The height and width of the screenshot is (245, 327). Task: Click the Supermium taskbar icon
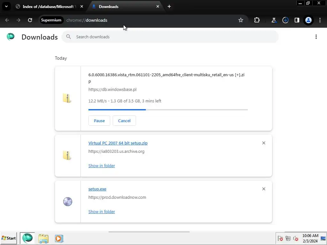pos(27,238)
